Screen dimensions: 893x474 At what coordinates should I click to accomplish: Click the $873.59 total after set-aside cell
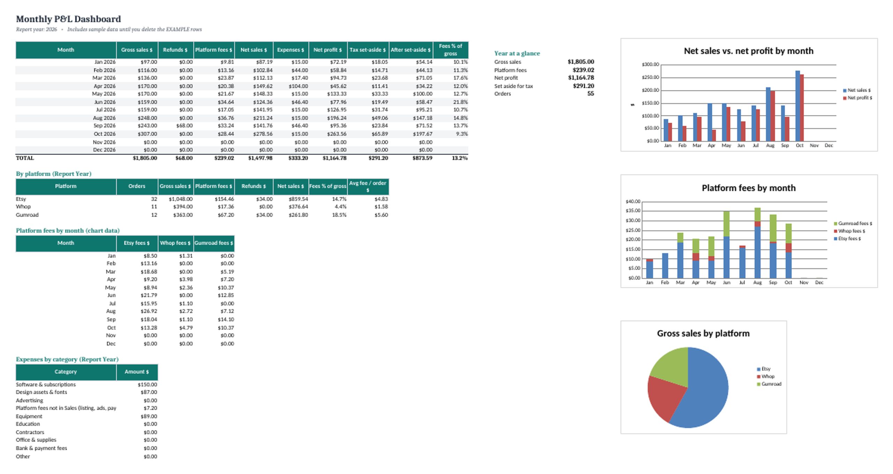click(x=422, y=158)
